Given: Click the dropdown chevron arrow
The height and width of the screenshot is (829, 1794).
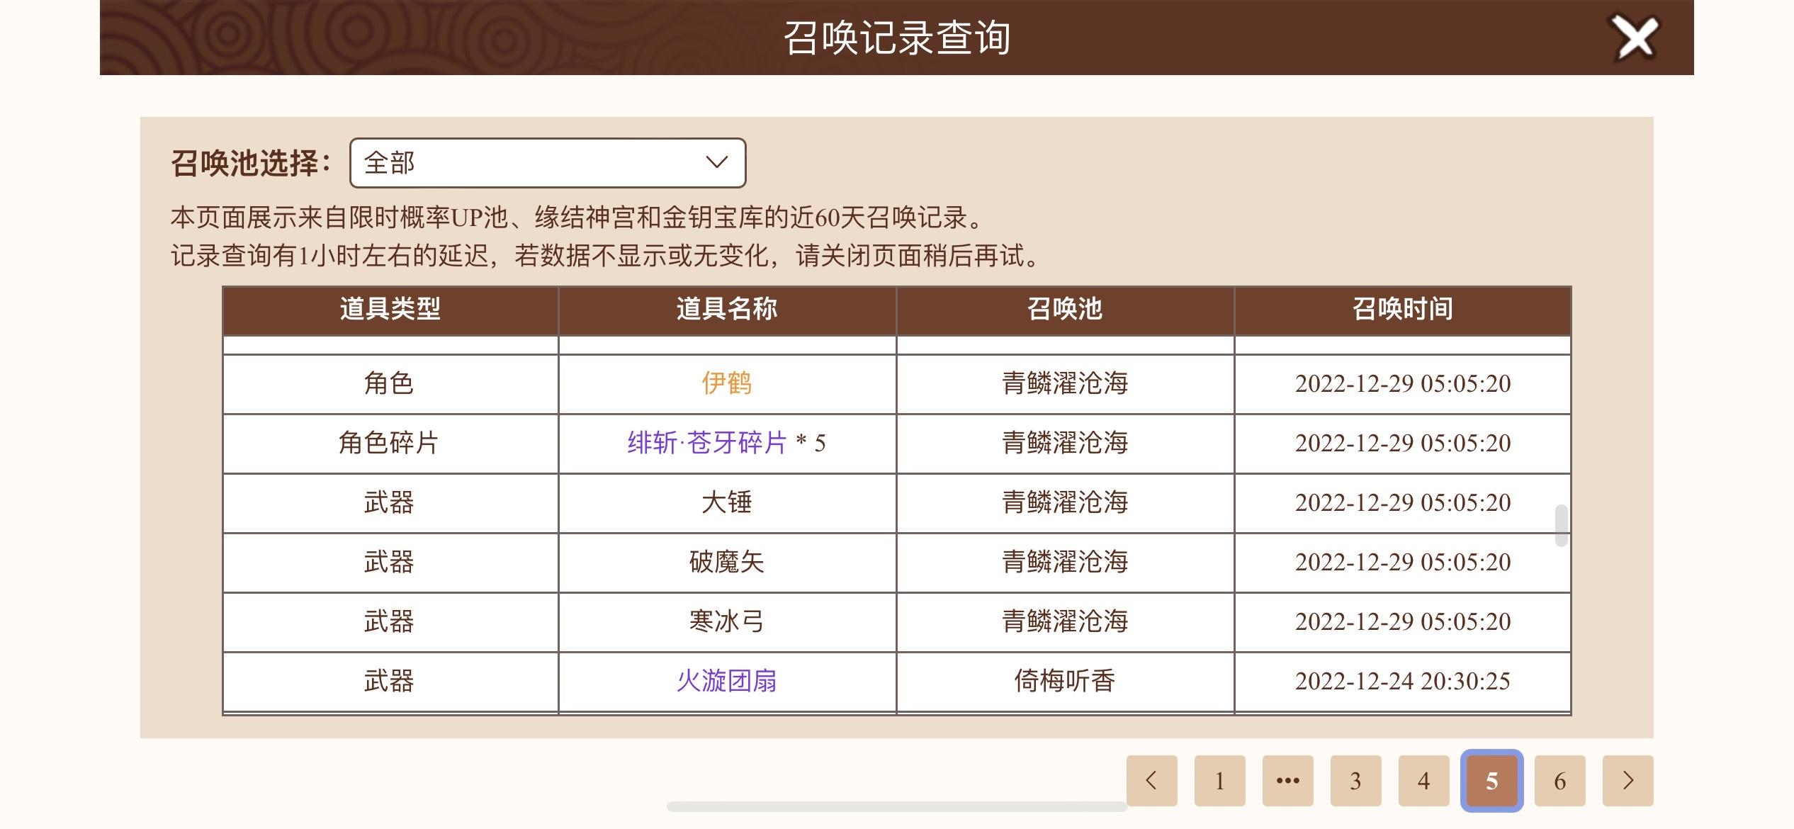Looking at the screenshot, I should (717, 162).
